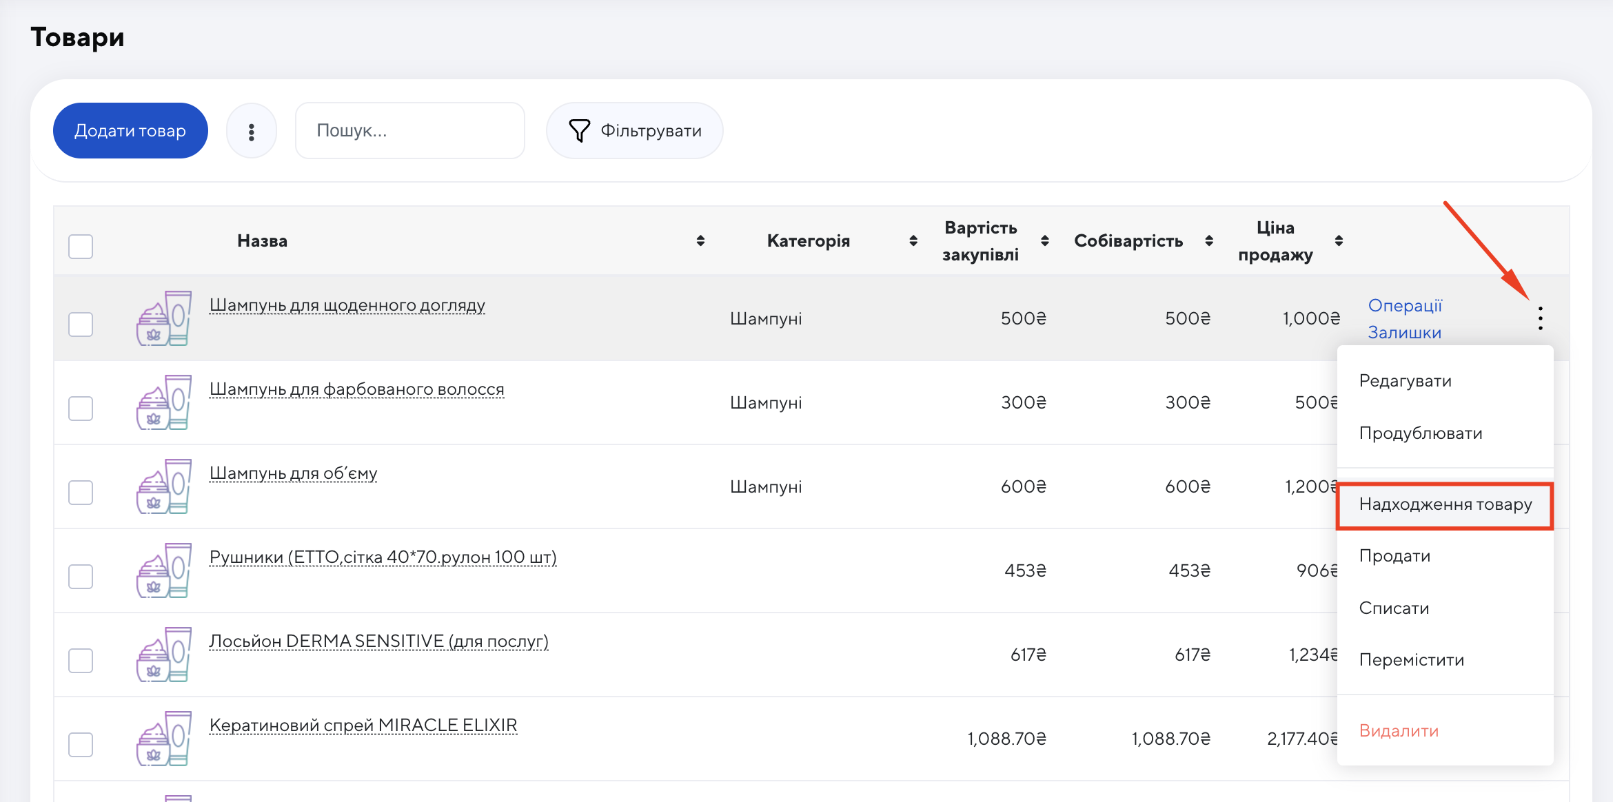Check the box for Шампунь для щоденного догляду
This screenshot has height=802, width=1613.
81,325
